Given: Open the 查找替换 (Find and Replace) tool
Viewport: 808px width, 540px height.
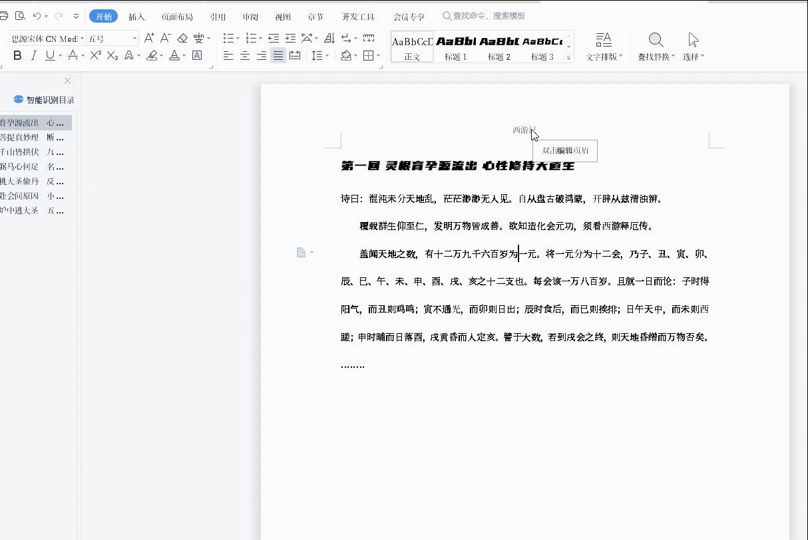Looking at the screenshot, I should point(656,47).
